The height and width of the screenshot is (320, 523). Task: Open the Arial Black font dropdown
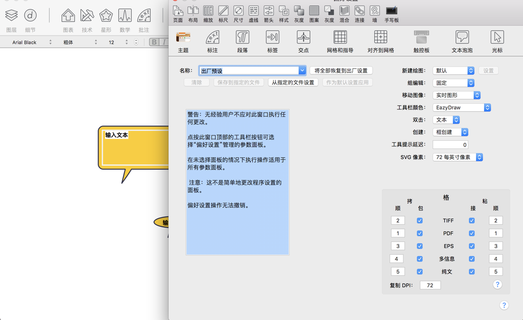tap(32, 43)
